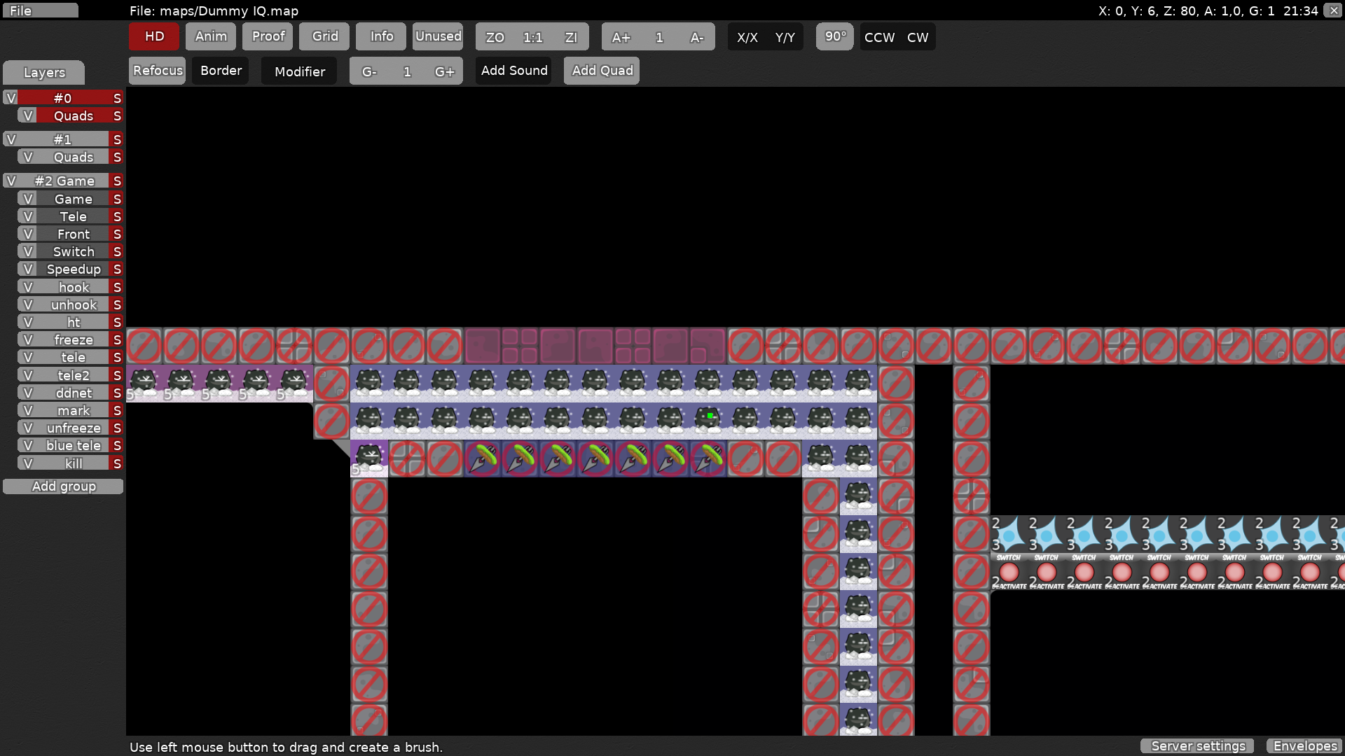
Task: Hide the freeze layer
Action: [x=28, y=339]
